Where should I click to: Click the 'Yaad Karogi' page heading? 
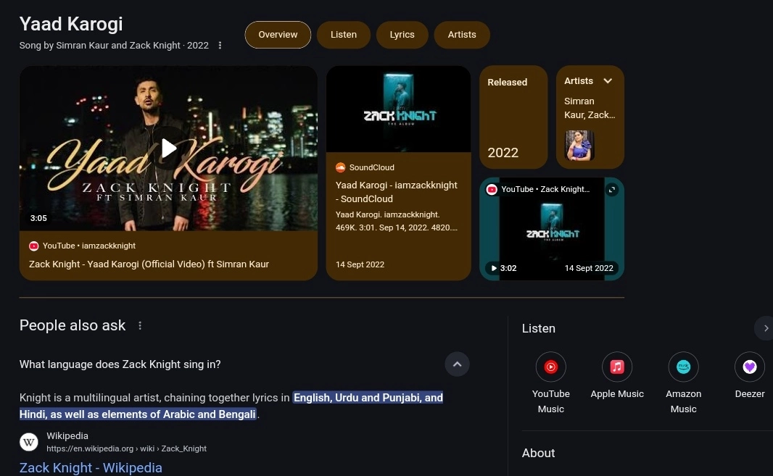71,24
